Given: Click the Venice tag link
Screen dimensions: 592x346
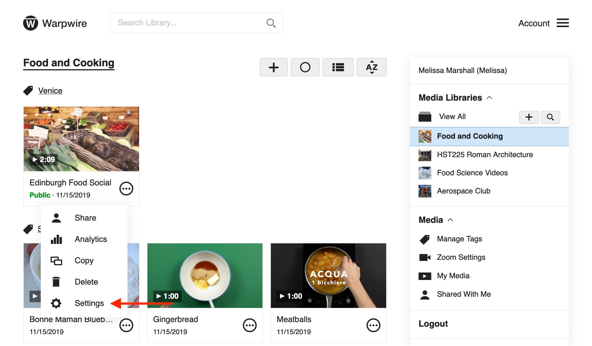Looking at the screenshot, I should pyautogui.click(x=49, y=91).
